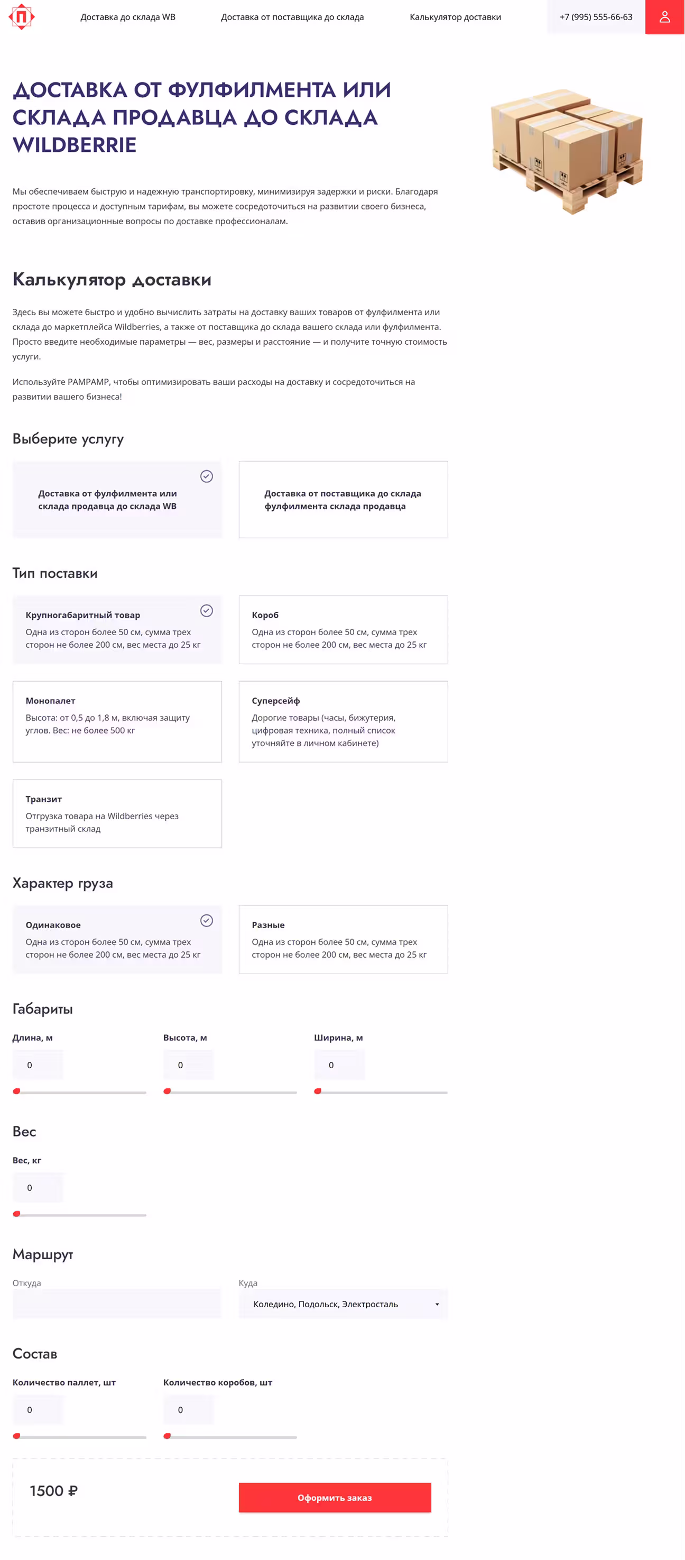685x1560 pixels.
Task: Go to Калькулятор доставки in the header
Action: tap(455, 17)
